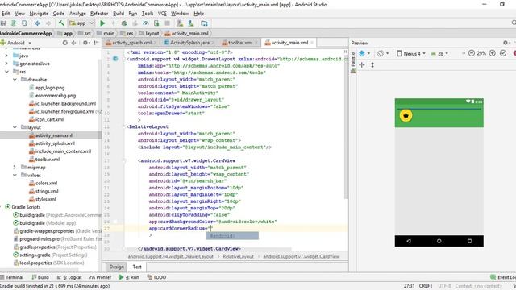Hide the Project panel with hide icon

(96, 43)
